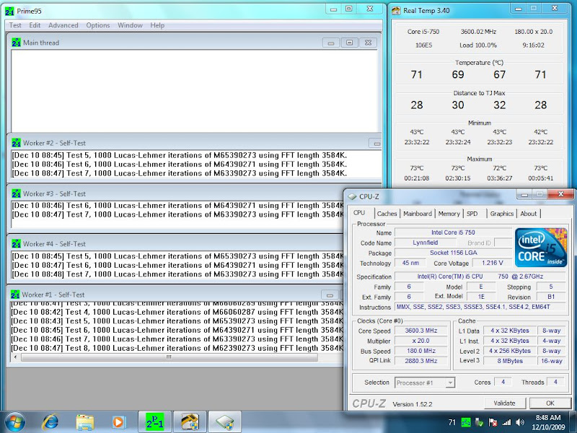Open the Processor #1 selection dropdown
The height and width of the screenshot is (433, 577).
tap(424, 382)
